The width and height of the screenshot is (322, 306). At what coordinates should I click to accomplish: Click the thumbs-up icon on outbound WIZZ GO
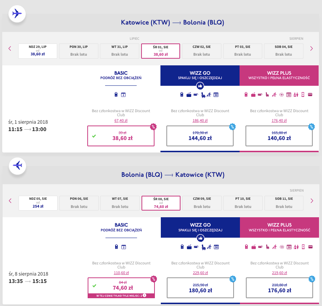(200, 86)
